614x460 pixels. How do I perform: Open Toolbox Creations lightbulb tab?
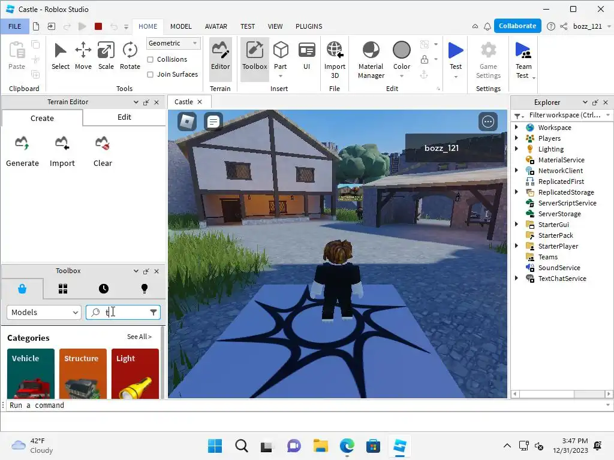tap(145, 289)
